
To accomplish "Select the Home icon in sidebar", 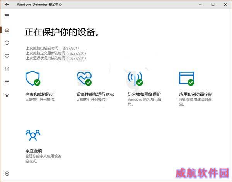I will pyautogui.click(x=7, y=30).
